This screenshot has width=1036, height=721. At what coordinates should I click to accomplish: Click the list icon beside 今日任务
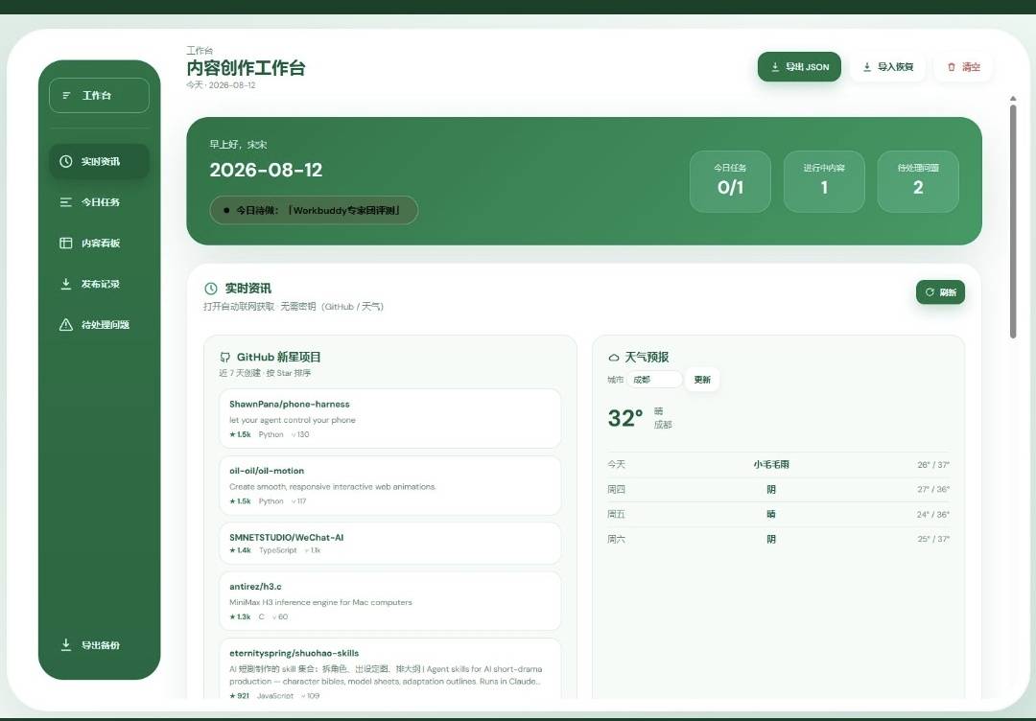click(x=66, y=202)
